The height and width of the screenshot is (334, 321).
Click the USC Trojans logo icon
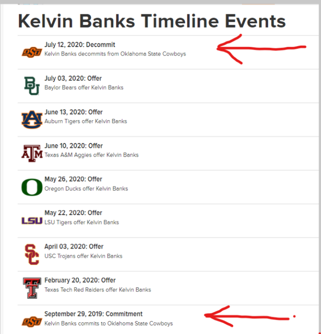click(32, 254)
